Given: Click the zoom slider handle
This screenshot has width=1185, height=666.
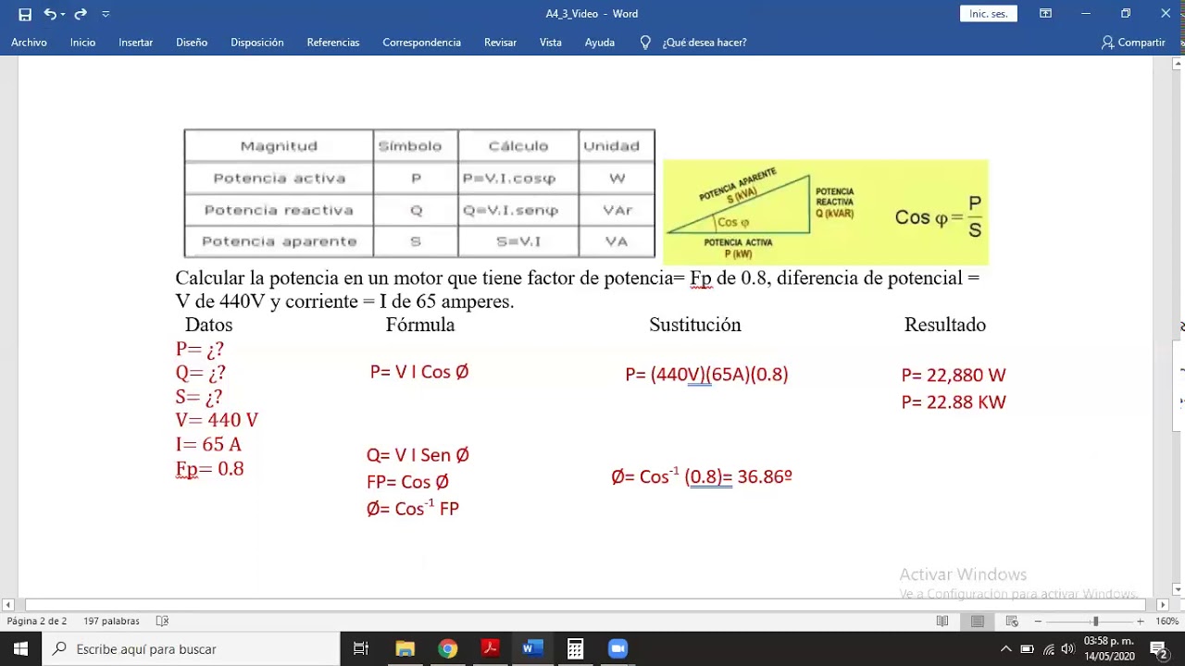Looking at the screenshot, I should 1095,622.
